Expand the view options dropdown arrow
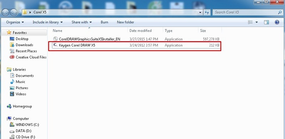The width and height of the screenshot is (285, 139). tap(256, 22)
